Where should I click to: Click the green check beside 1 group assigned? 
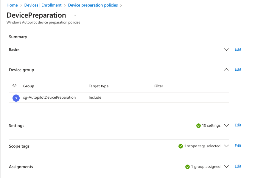(188, 167)
